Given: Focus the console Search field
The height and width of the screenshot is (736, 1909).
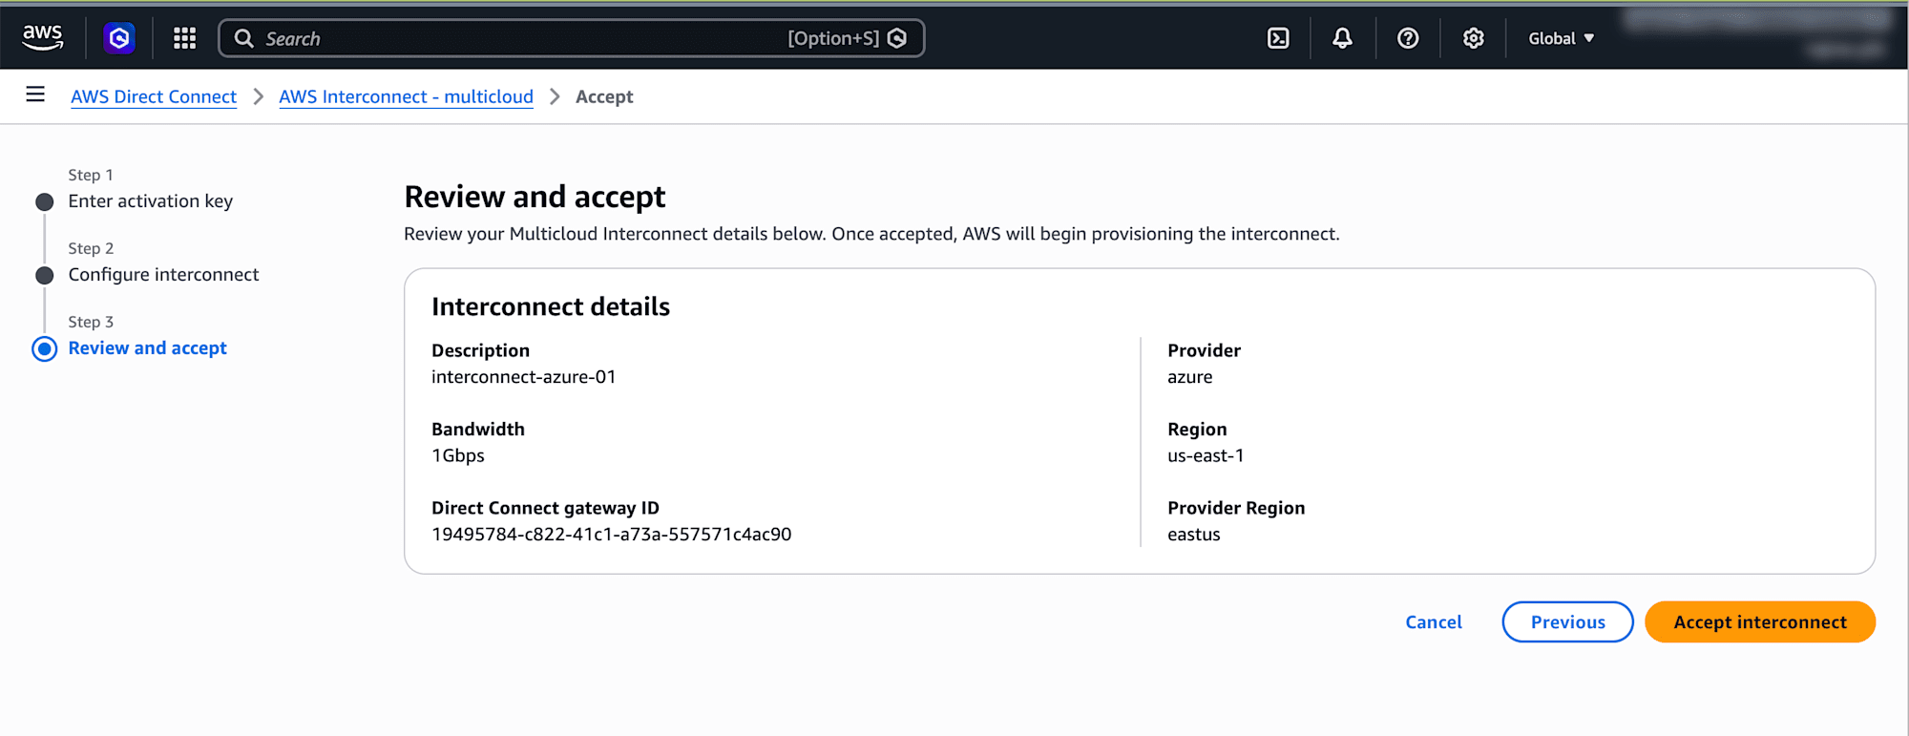Looking at the screenshot, I should click(x=571, y=38).
